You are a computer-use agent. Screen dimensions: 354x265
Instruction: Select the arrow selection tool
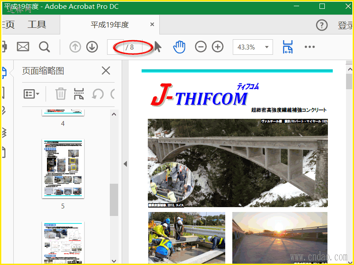point(158,47)
